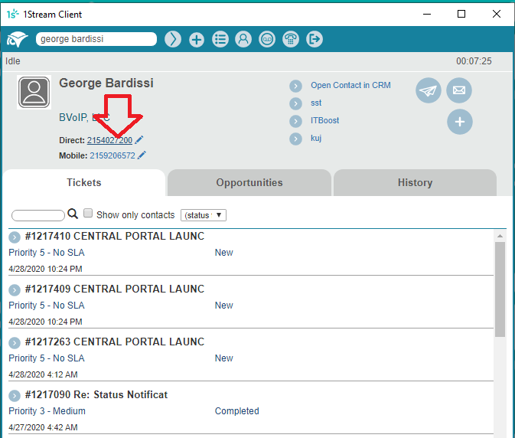The image size is (515, 438).
Task: Click the 4/27/2020 4:42 AM date
Action: pos(43,427)
